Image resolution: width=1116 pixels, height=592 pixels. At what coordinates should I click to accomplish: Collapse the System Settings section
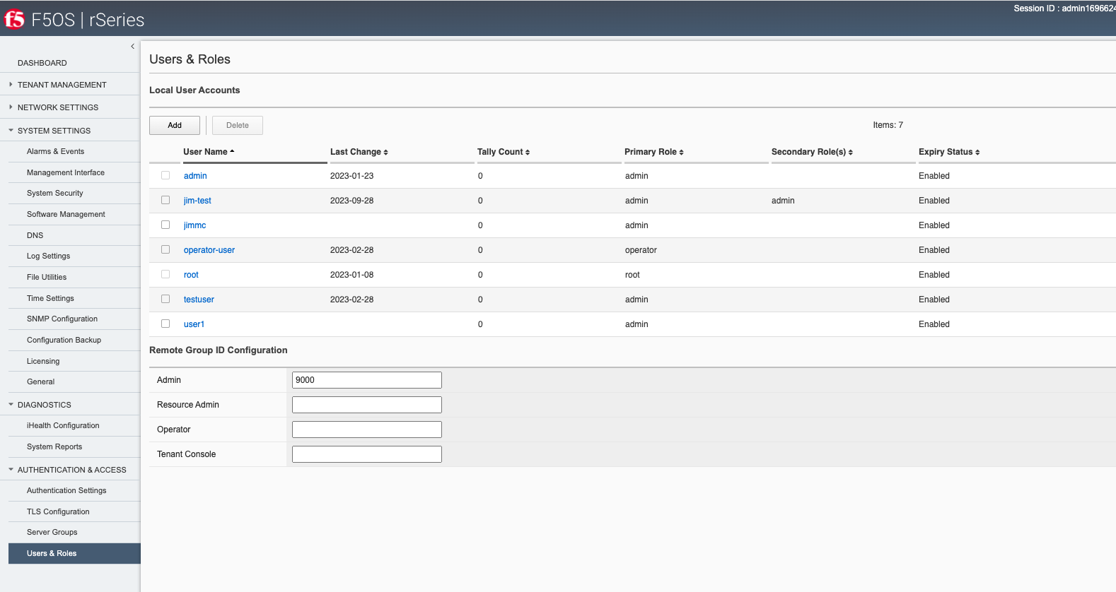11,131
